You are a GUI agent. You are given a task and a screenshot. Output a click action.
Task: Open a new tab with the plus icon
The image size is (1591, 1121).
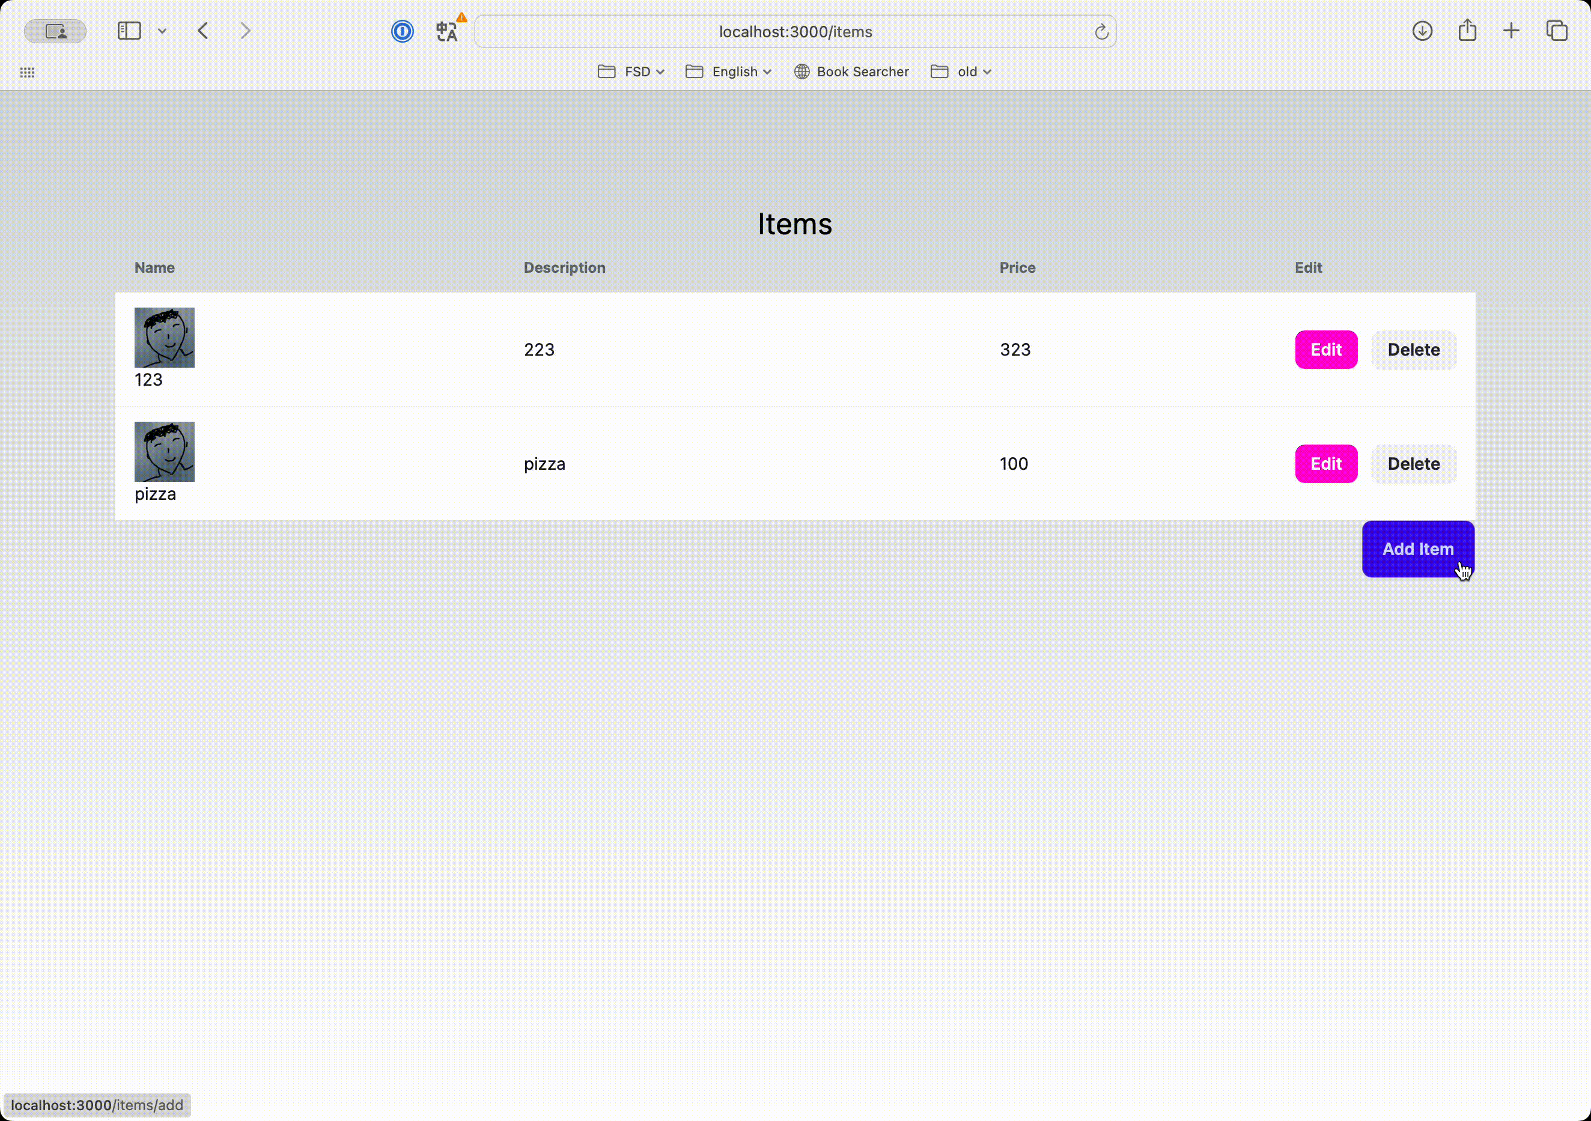click(1511, 31)
